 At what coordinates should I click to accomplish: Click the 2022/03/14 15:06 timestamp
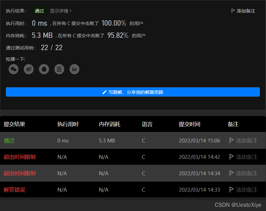[x=199, y=141]
